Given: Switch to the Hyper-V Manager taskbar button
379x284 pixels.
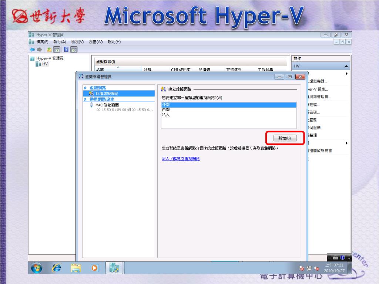Looking at the screenshot, I should click(x=115, y=268).
